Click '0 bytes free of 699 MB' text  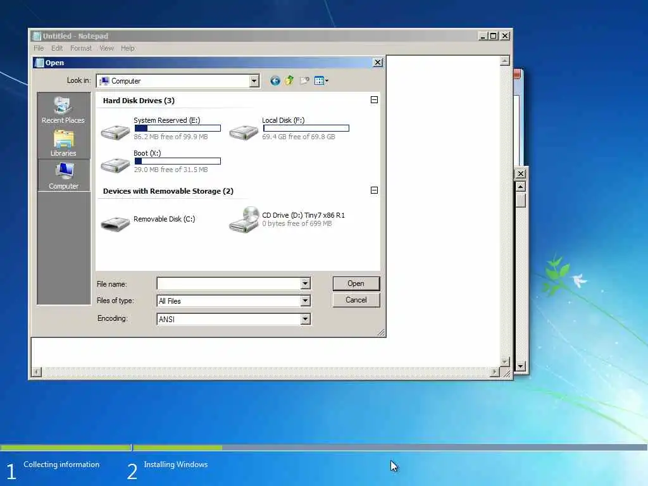[x=297, y=223]
